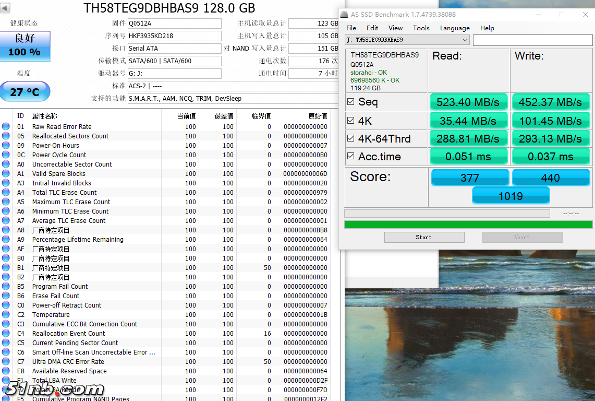Click status orb beside Temperature attribute
Image resolution: width=595 pixels, height=401 pixels.
(6, 314)
